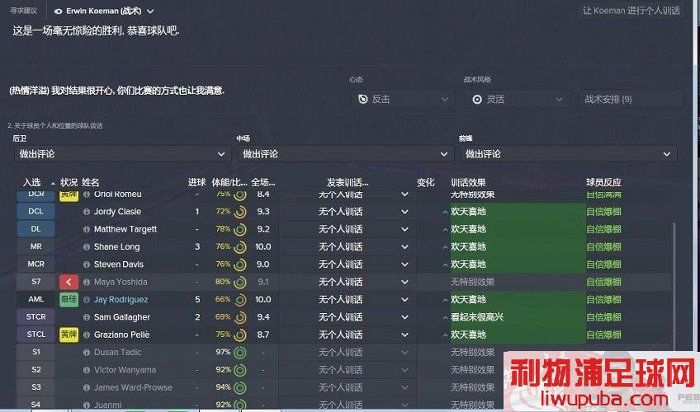The image size is (700, 412).
Task: Click condition circle icon for Jordy Clasie
Action: click(240, 212)
